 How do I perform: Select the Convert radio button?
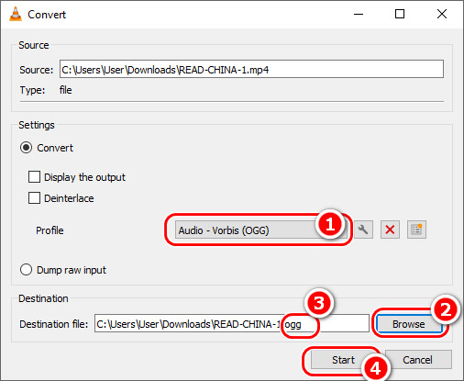click(26, 148)
